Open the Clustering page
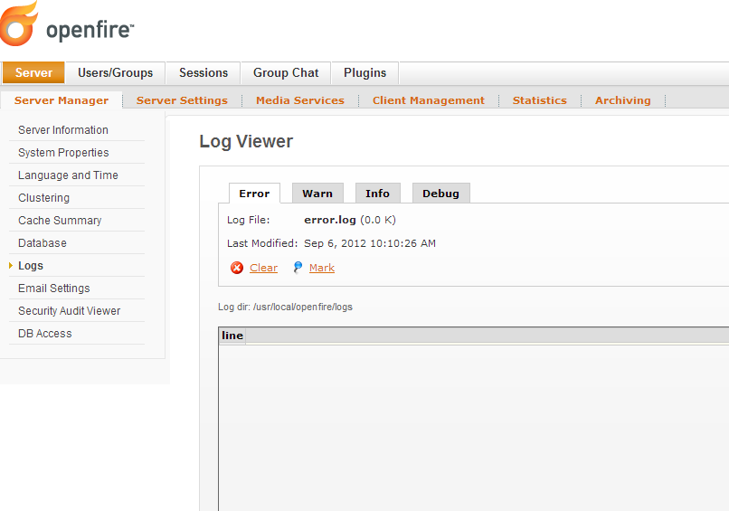This screenshot has width=729, height=511. pos(43,198)
